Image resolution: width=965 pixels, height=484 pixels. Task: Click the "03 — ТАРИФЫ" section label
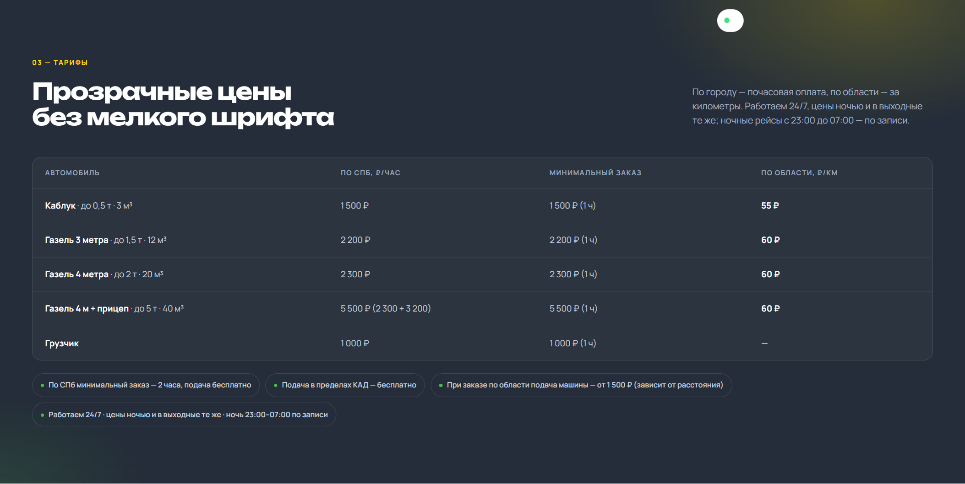(60, 63)
